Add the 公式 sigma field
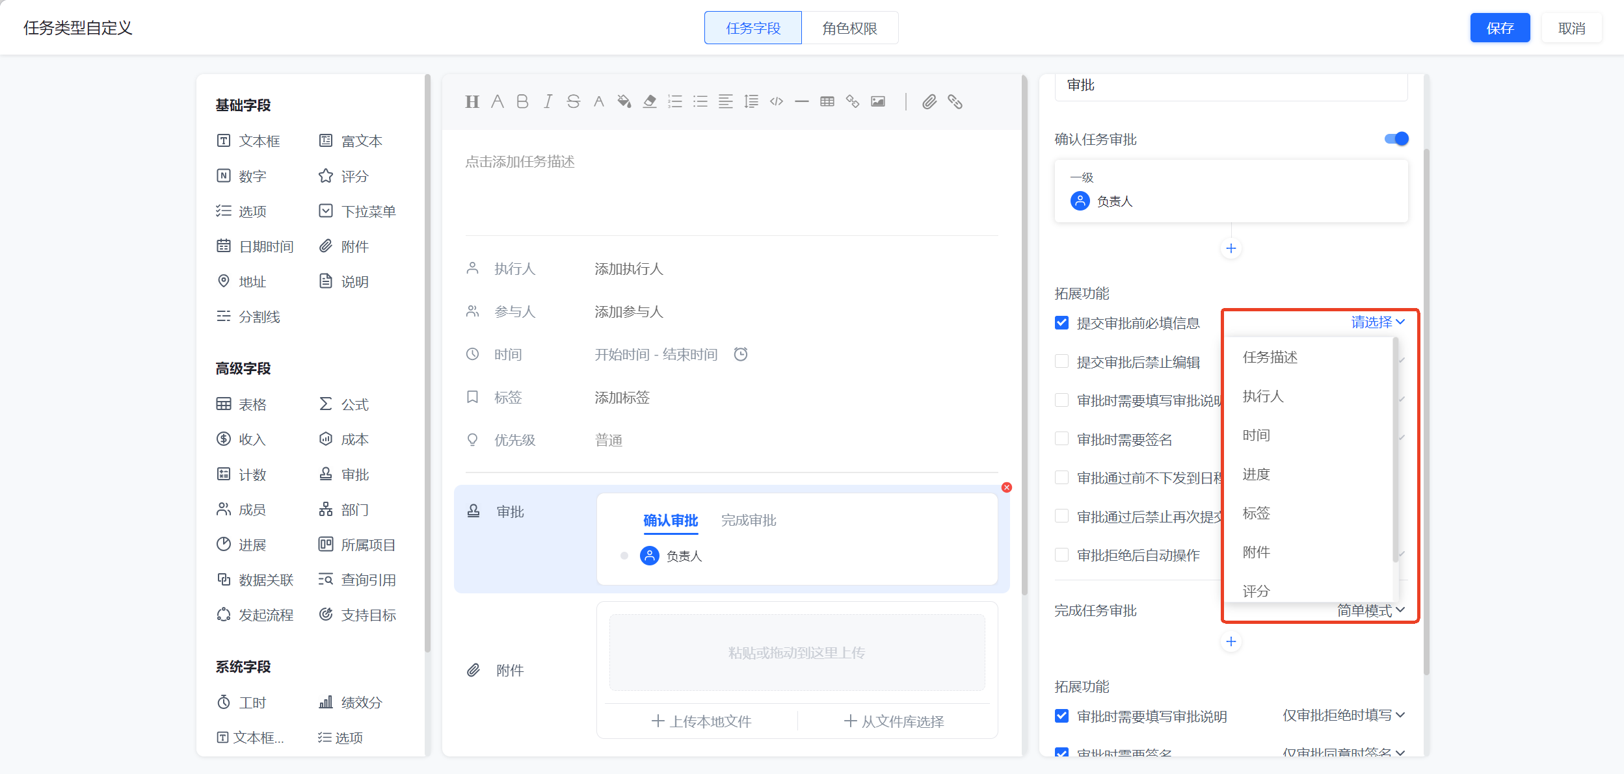This screenshot has width=1624, height=774. coord(344,404)
